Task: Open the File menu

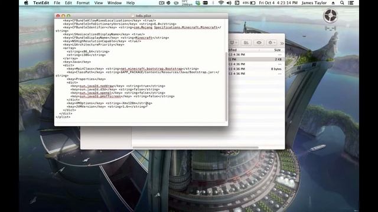Action: coord(57,3)
